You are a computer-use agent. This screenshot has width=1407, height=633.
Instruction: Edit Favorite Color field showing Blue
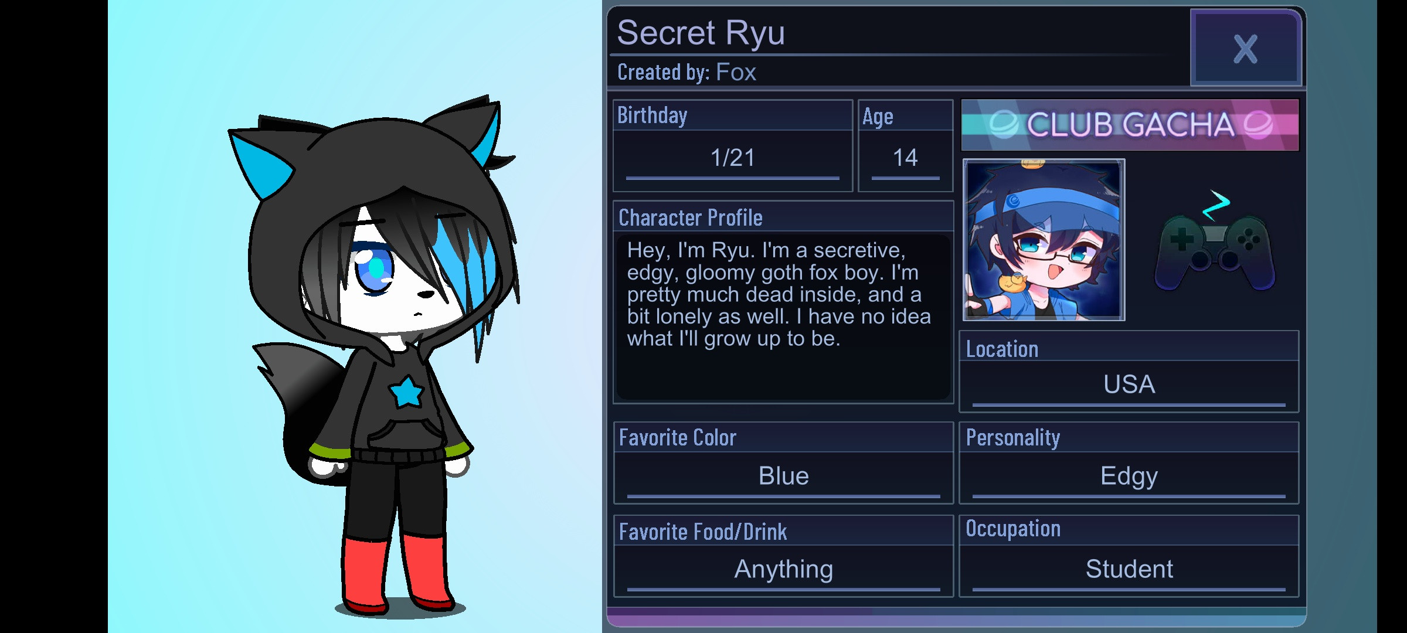pyautogui.click(x=783, y=477)
